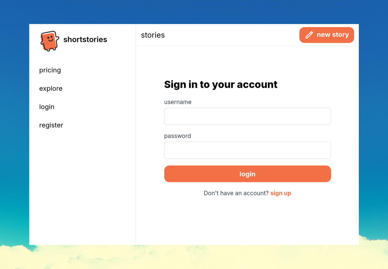Follow the sign up link
Image resolution: width=388 pixels, height=269 pixels.
click(281, 193)
